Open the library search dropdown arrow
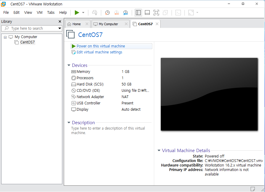Screen dimensions: 265x192 [60, 28]
